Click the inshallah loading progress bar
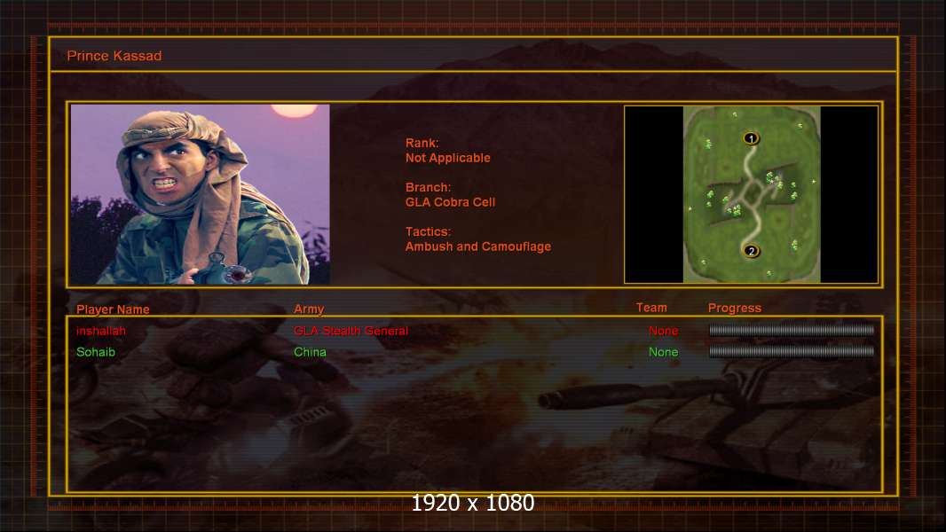Viewport: 946px width, 532px height. click(792, 330)
